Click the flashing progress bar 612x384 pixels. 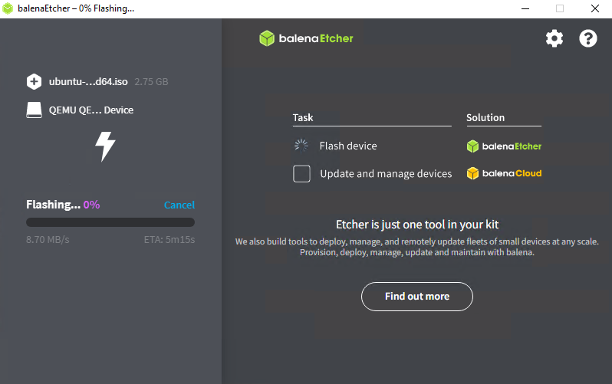tap(110, 222)
